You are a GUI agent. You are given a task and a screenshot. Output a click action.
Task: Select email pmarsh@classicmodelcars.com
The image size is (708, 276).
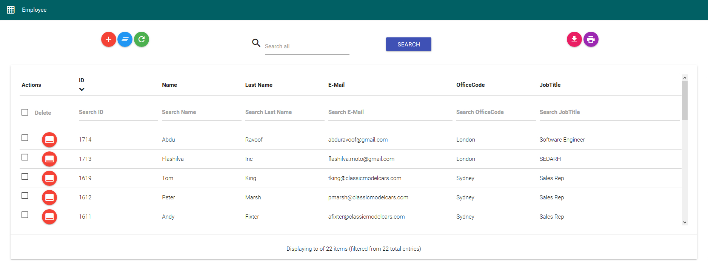[368, 197]
